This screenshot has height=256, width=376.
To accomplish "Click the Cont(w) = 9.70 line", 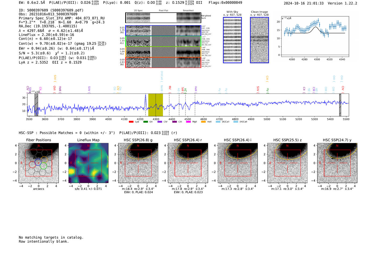I will click(x=63, y=43).
